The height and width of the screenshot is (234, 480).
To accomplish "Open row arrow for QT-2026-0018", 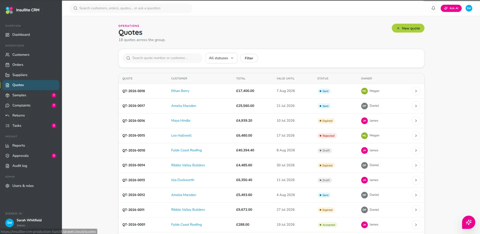I will (416, 91).
